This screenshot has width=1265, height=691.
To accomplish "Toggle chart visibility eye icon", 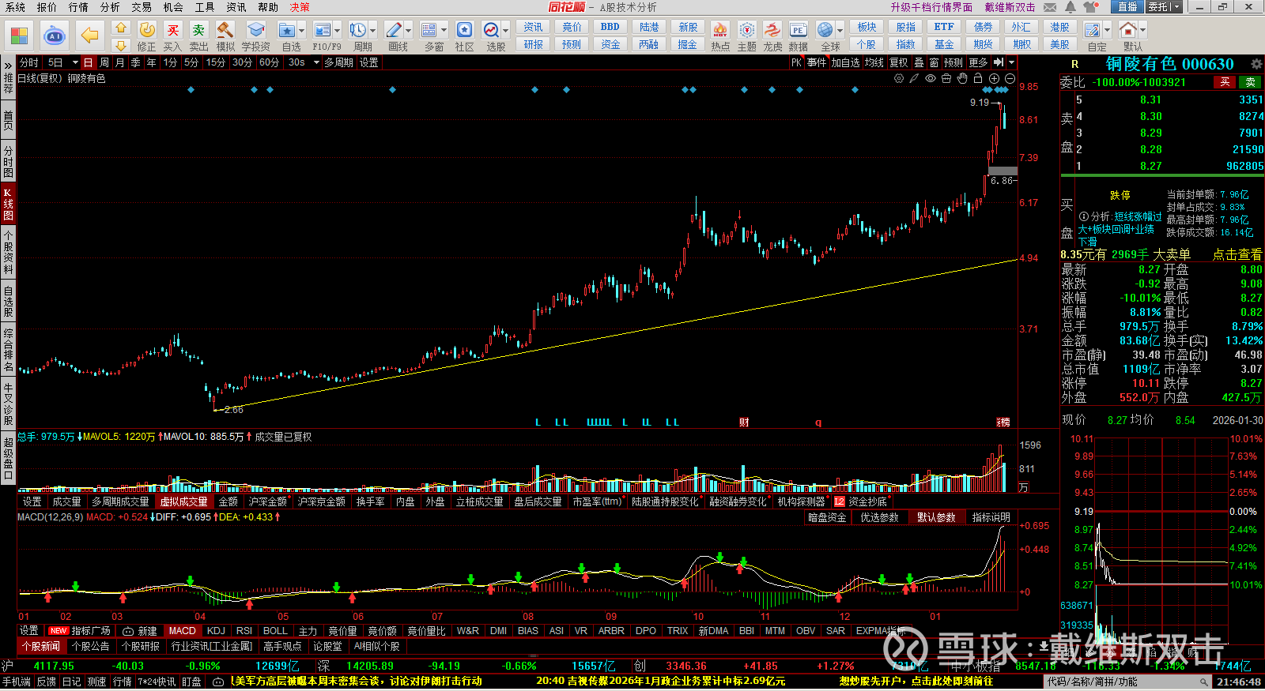I will tap(931, 78).
